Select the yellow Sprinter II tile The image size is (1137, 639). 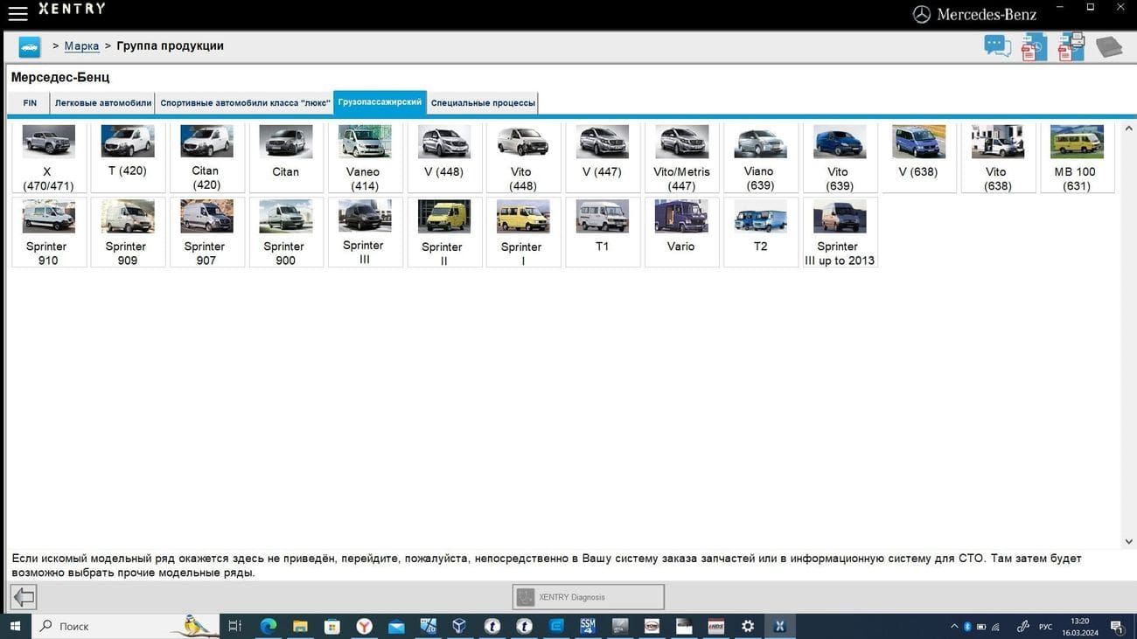tap(444, 232)
